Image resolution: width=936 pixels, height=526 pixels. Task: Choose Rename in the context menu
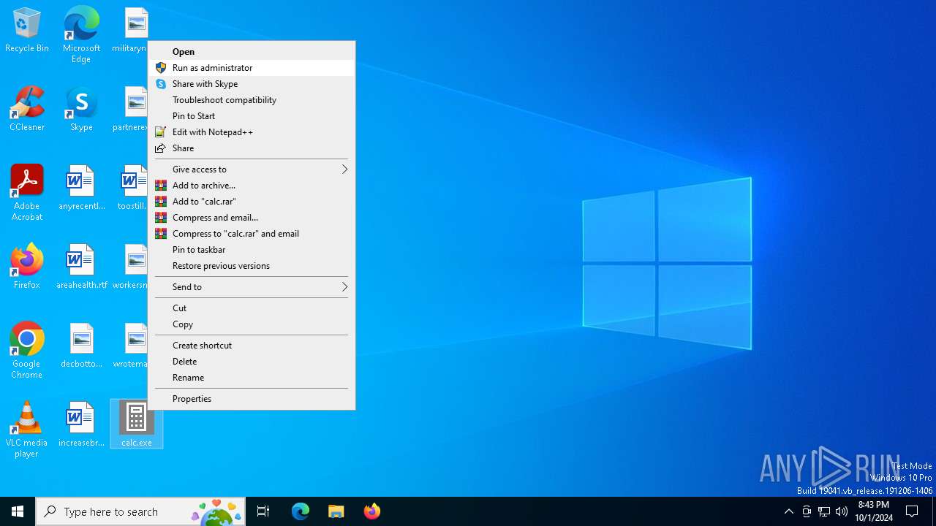tap(252, 378)
